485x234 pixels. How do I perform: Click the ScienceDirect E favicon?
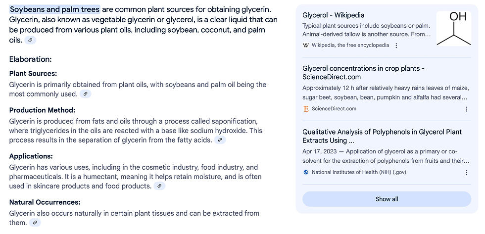click(x=306, y=109)
